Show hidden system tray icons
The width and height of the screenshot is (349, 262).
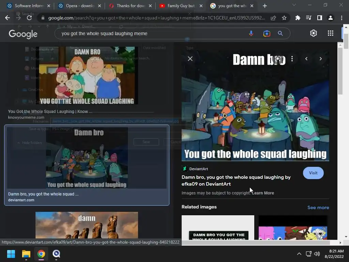tap(299, 254)
